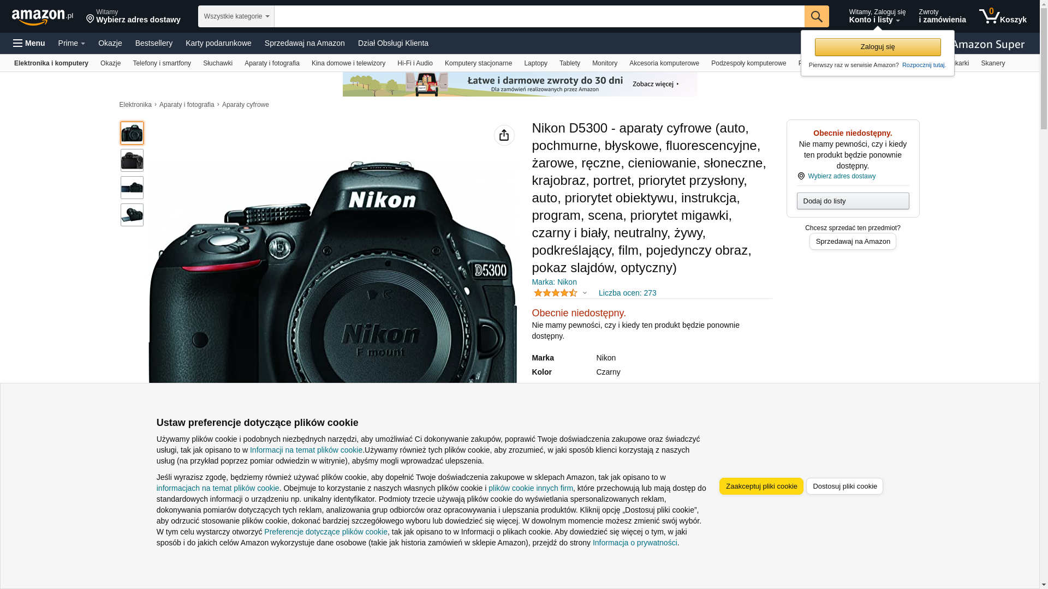Click the Amazon.pl logo
The image size is (1048, 589).
[42, 17]
